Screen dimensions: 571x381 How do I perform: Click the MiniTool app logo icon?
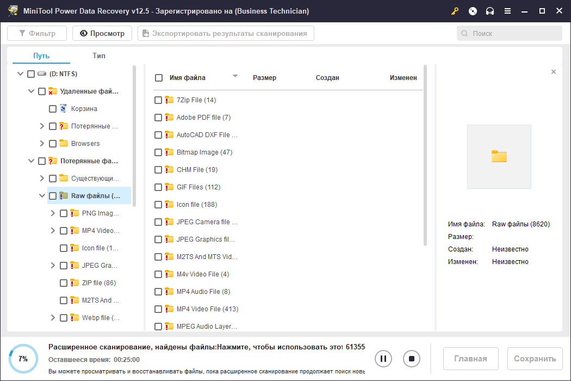coord(13,10)
